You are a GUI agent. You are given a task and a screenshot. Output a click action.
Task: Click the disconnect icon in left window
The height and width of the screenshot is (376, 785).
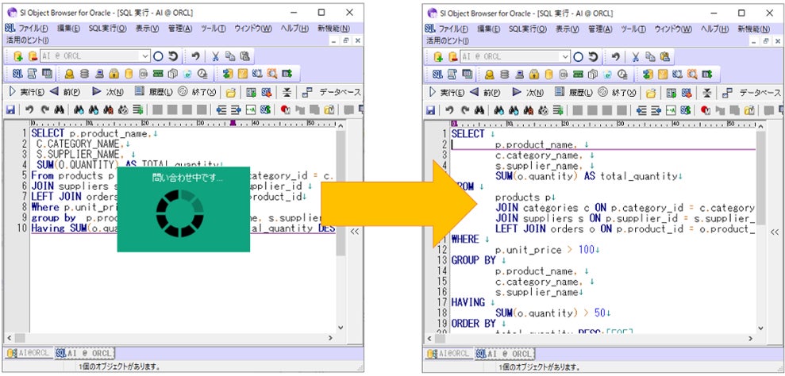(33, 56)
